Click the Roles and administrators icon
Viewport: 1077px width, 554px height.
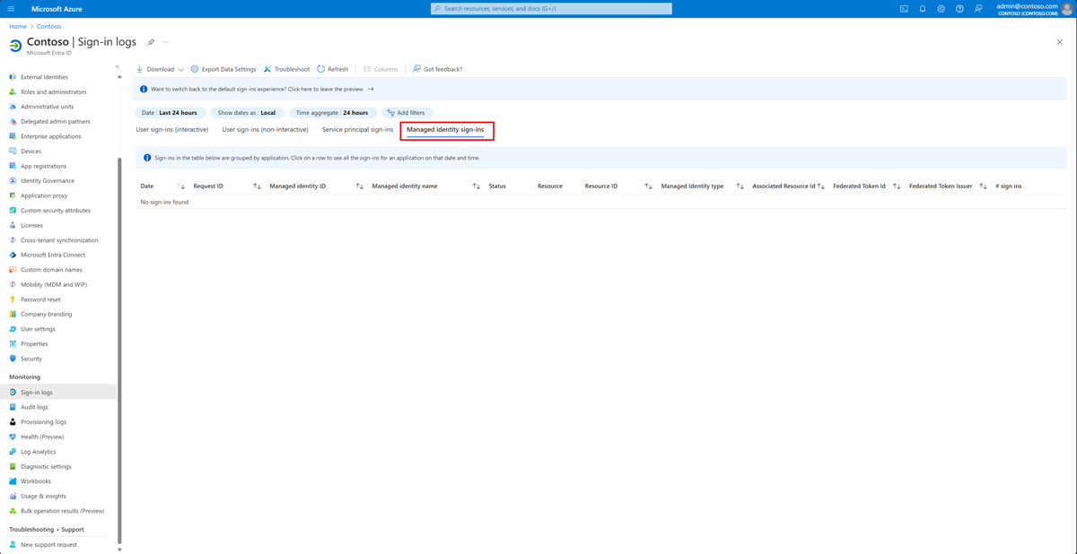coord(13,91)
